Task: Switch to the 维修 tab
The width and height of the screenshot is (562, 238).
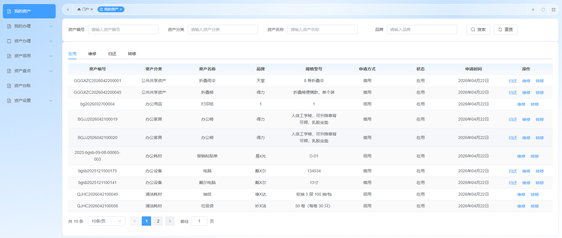Action: [92, 54]
